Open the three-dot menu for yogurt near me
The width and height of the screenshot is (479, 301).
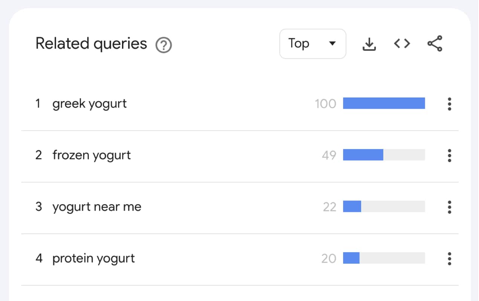tap(449, 207)
